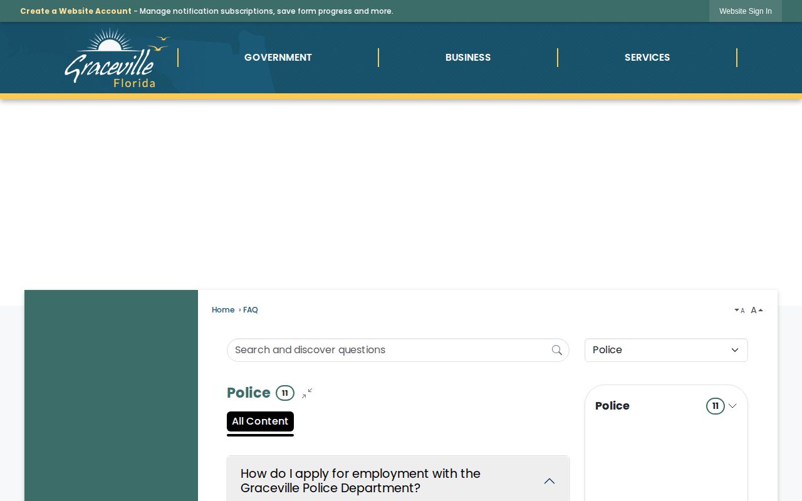This screenshot has height=501, width=802.
Task: Open the Business menu
Action: click(x=468, y=58)
